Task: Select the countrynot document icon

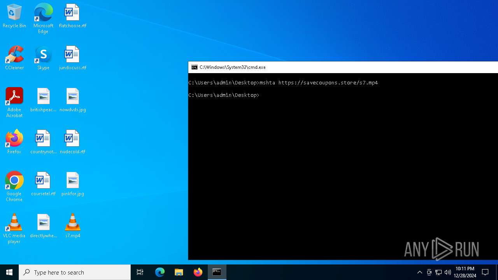Action: click(43, 142)
